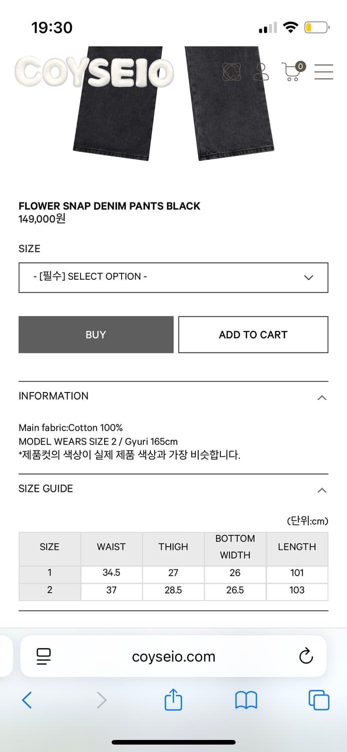Reload the page with the refresh icon

306,656
